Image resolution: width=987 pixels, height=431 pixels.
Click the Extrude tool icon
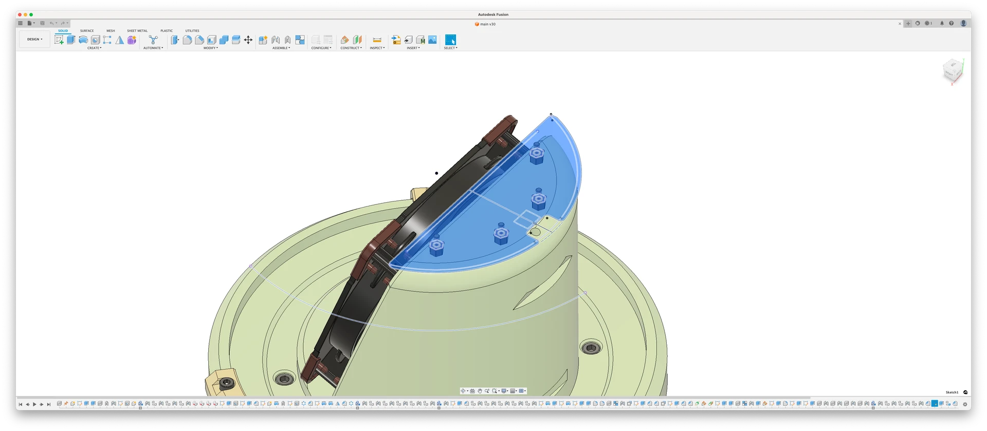pyautogui.click(x=71, y=40)
